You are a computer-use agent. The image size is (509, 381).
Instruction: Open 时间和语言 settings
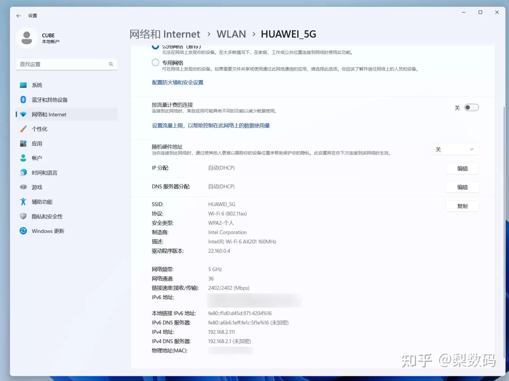[x=44, y=173]
